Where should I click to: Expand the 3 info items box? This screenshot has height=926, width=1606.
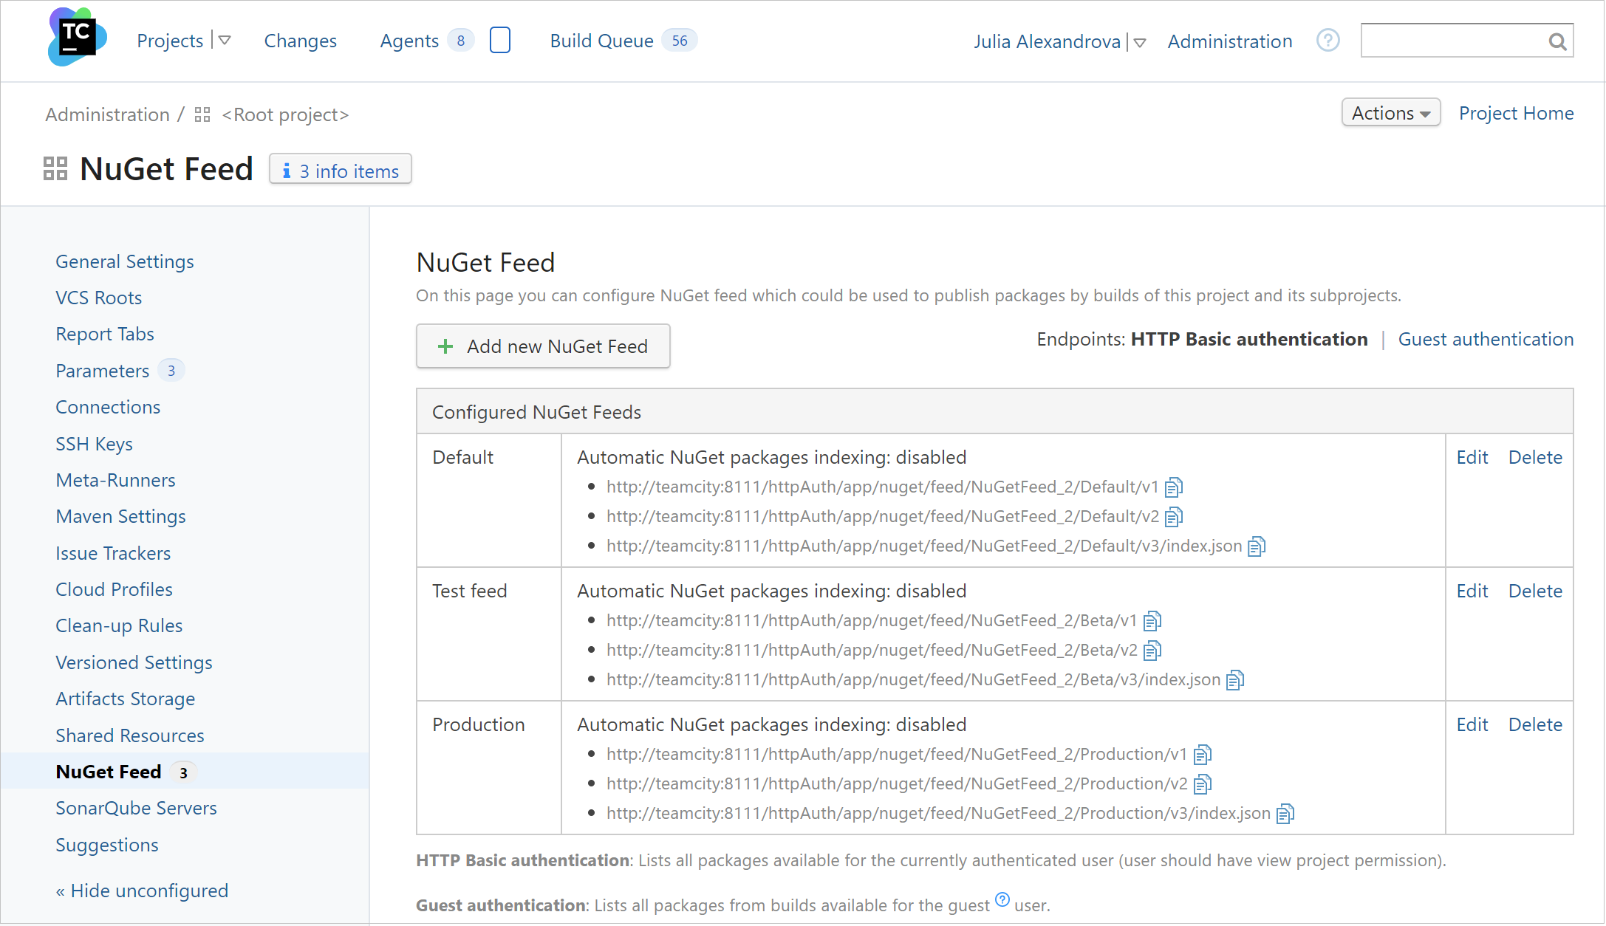click(x=341, y=171)
